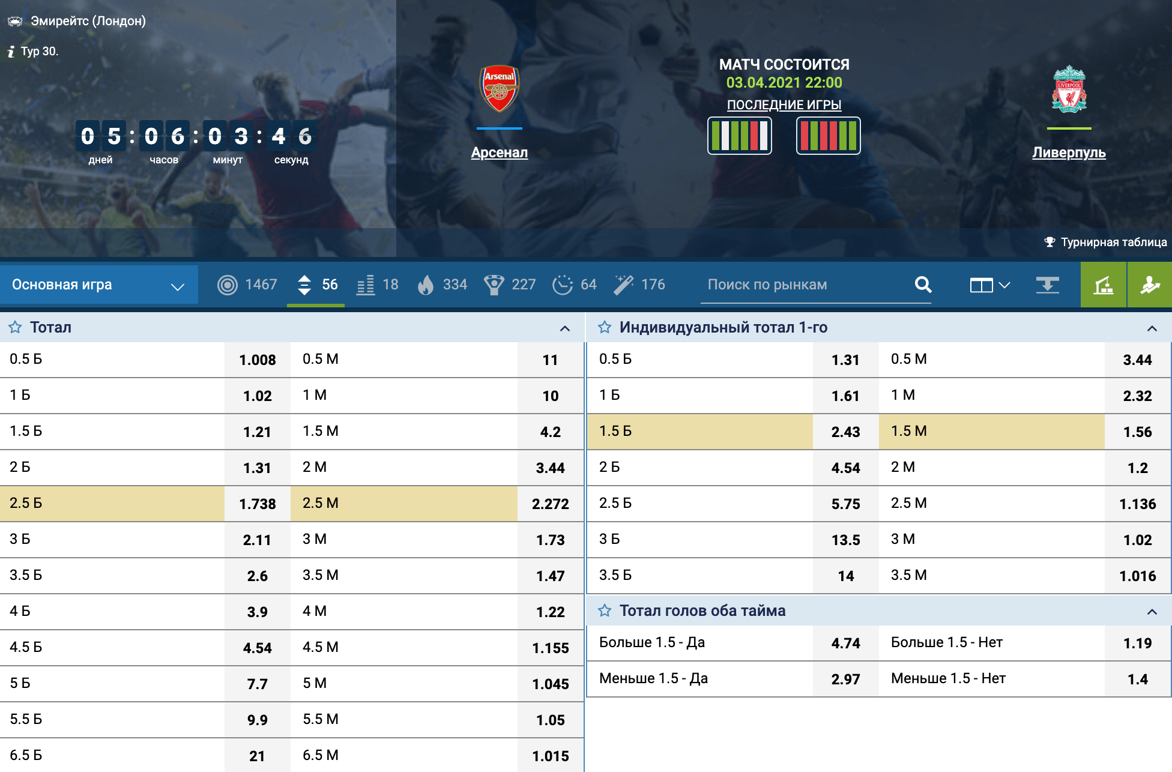Select Меньше 1.5 - Да odds 2.97

pyautogui.click(x=846, y=679)
